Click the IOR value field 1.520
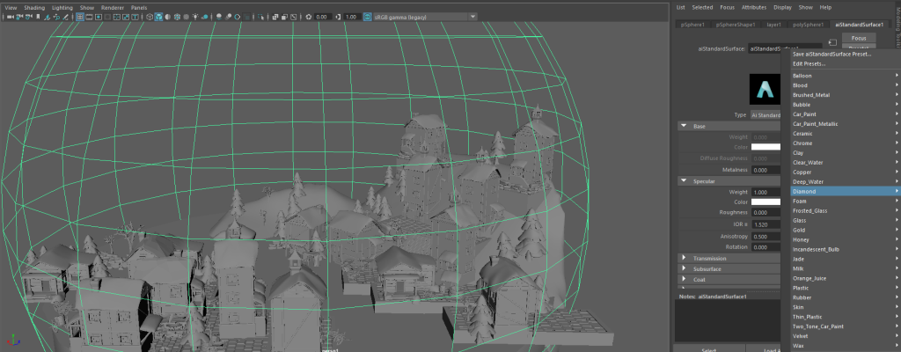Image resolution: width=901 pixels, height=352 pixels. (x=766, y=224)
